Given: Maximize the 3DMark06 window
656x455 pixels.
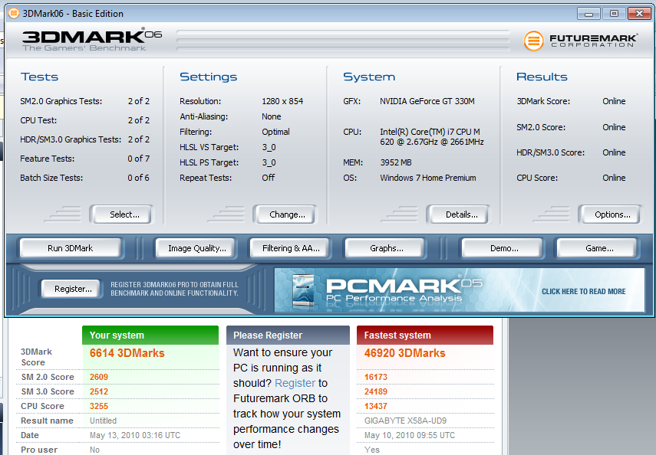Looking at the screenshot, I should click(614, 14).
